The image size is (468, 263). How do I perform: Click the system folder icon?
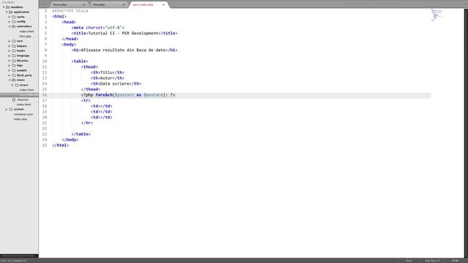tap(11, 110)
